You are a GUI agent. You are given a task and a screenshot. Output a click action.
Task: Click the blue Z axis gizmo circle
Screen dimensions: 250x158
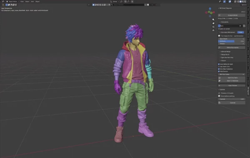(x=210, y=9)
